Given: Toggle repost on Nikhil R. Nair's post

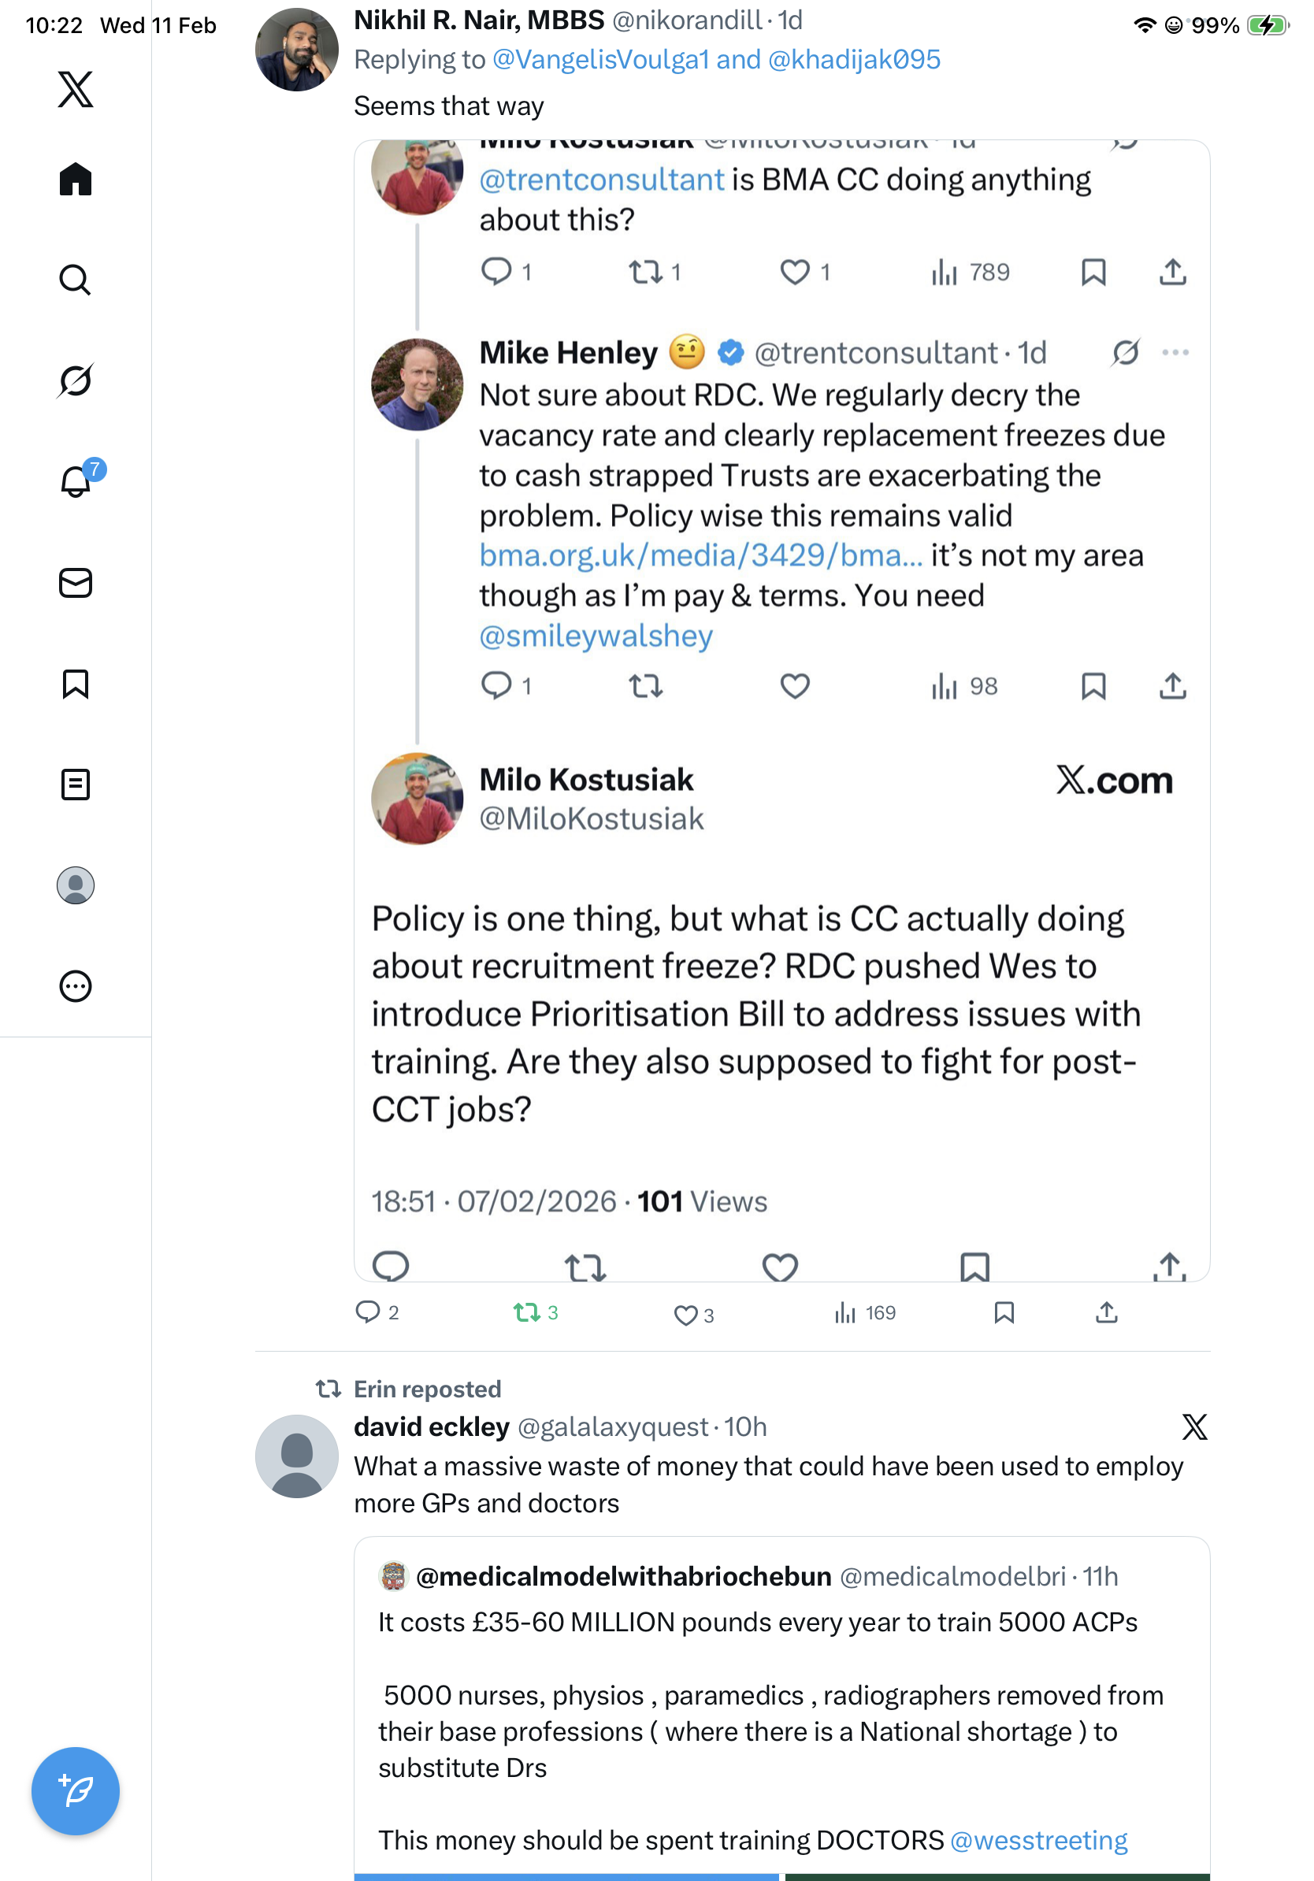Looking at the screenshot, I should tap(527, 1312).
